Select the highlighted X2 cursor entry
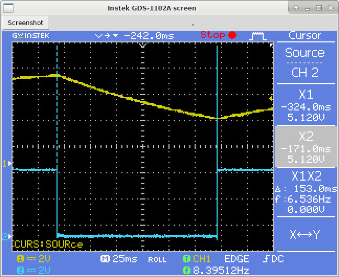 pyautogui.click(x=304, y=147)
